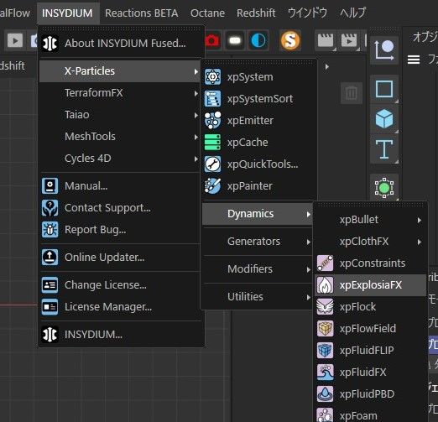The image size is (438, 422).
Task: Open the Octane menu
Action: tap(207, 13)
